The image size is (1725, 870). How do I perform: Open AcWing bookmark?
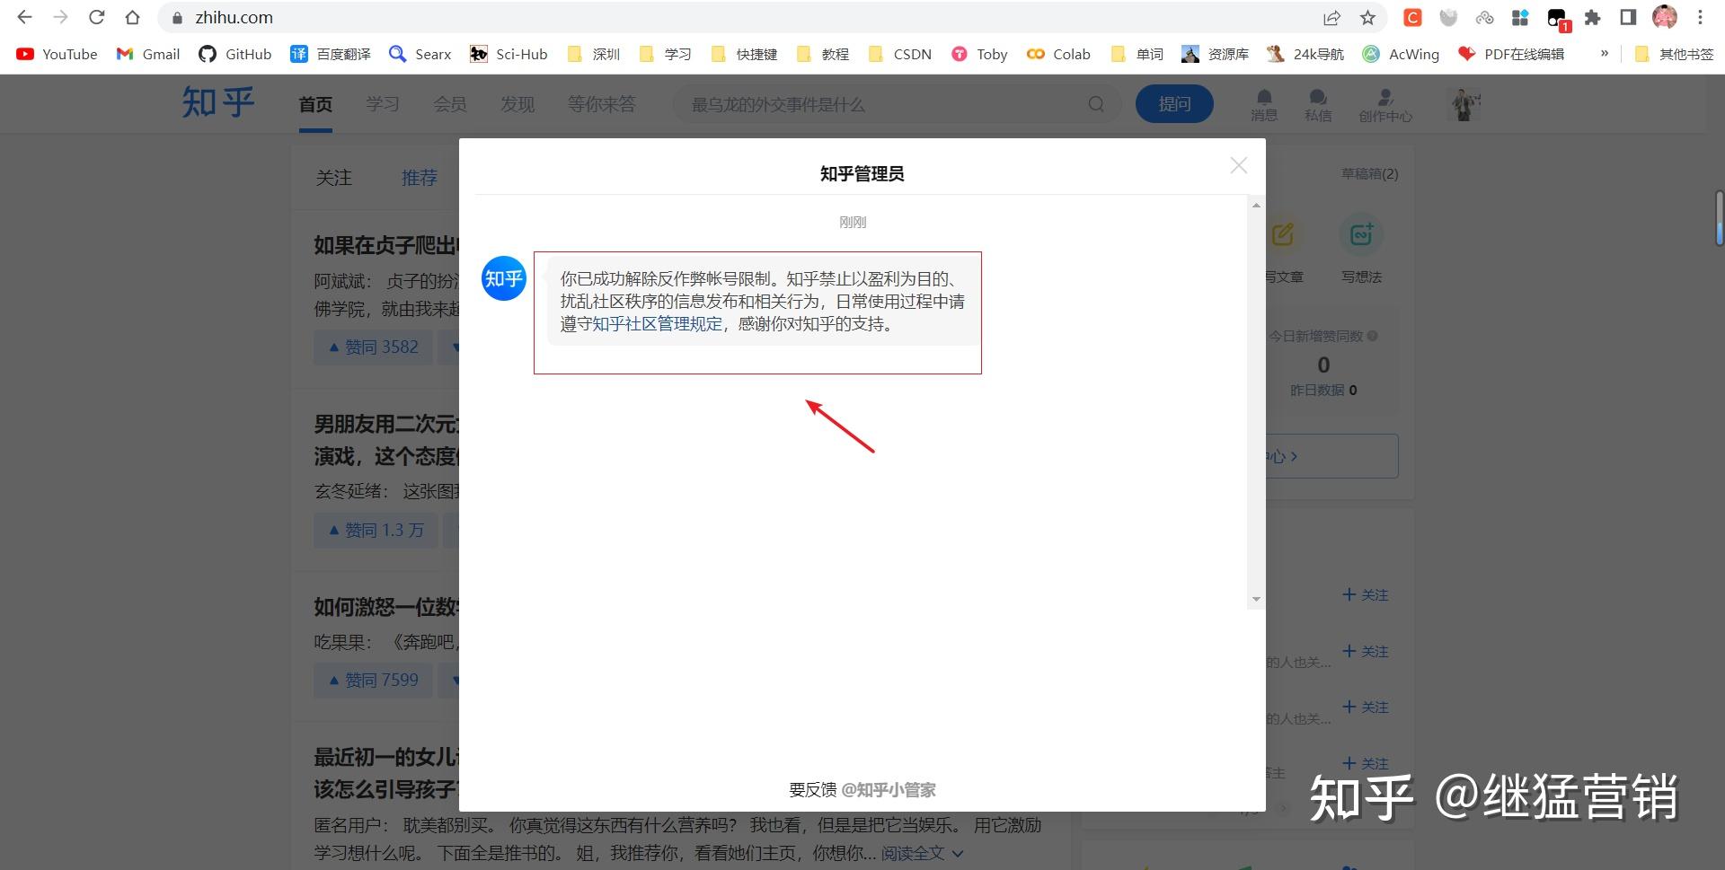coord(1402,54)
